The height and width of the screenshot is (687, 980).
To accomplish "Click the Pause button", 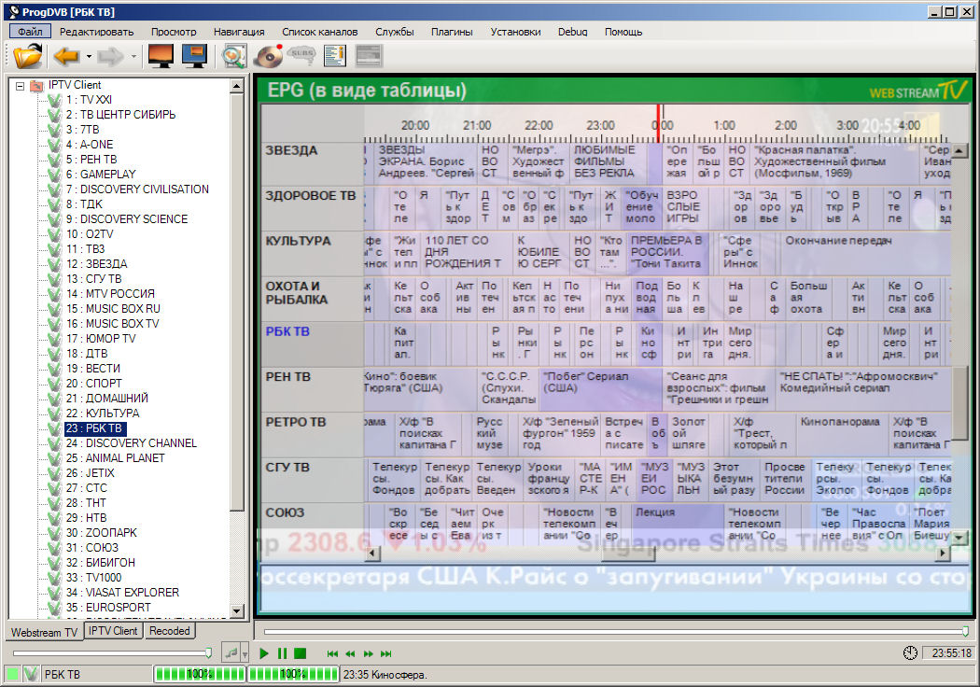I will (x=283, y=653).
